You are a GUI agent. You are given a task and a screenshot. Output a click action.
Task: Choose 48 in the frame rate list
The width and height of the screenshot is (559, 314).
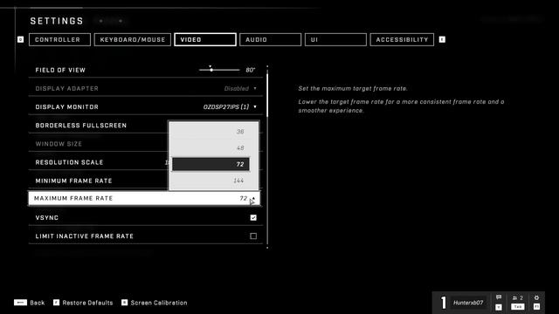click(x=210, y=147)
